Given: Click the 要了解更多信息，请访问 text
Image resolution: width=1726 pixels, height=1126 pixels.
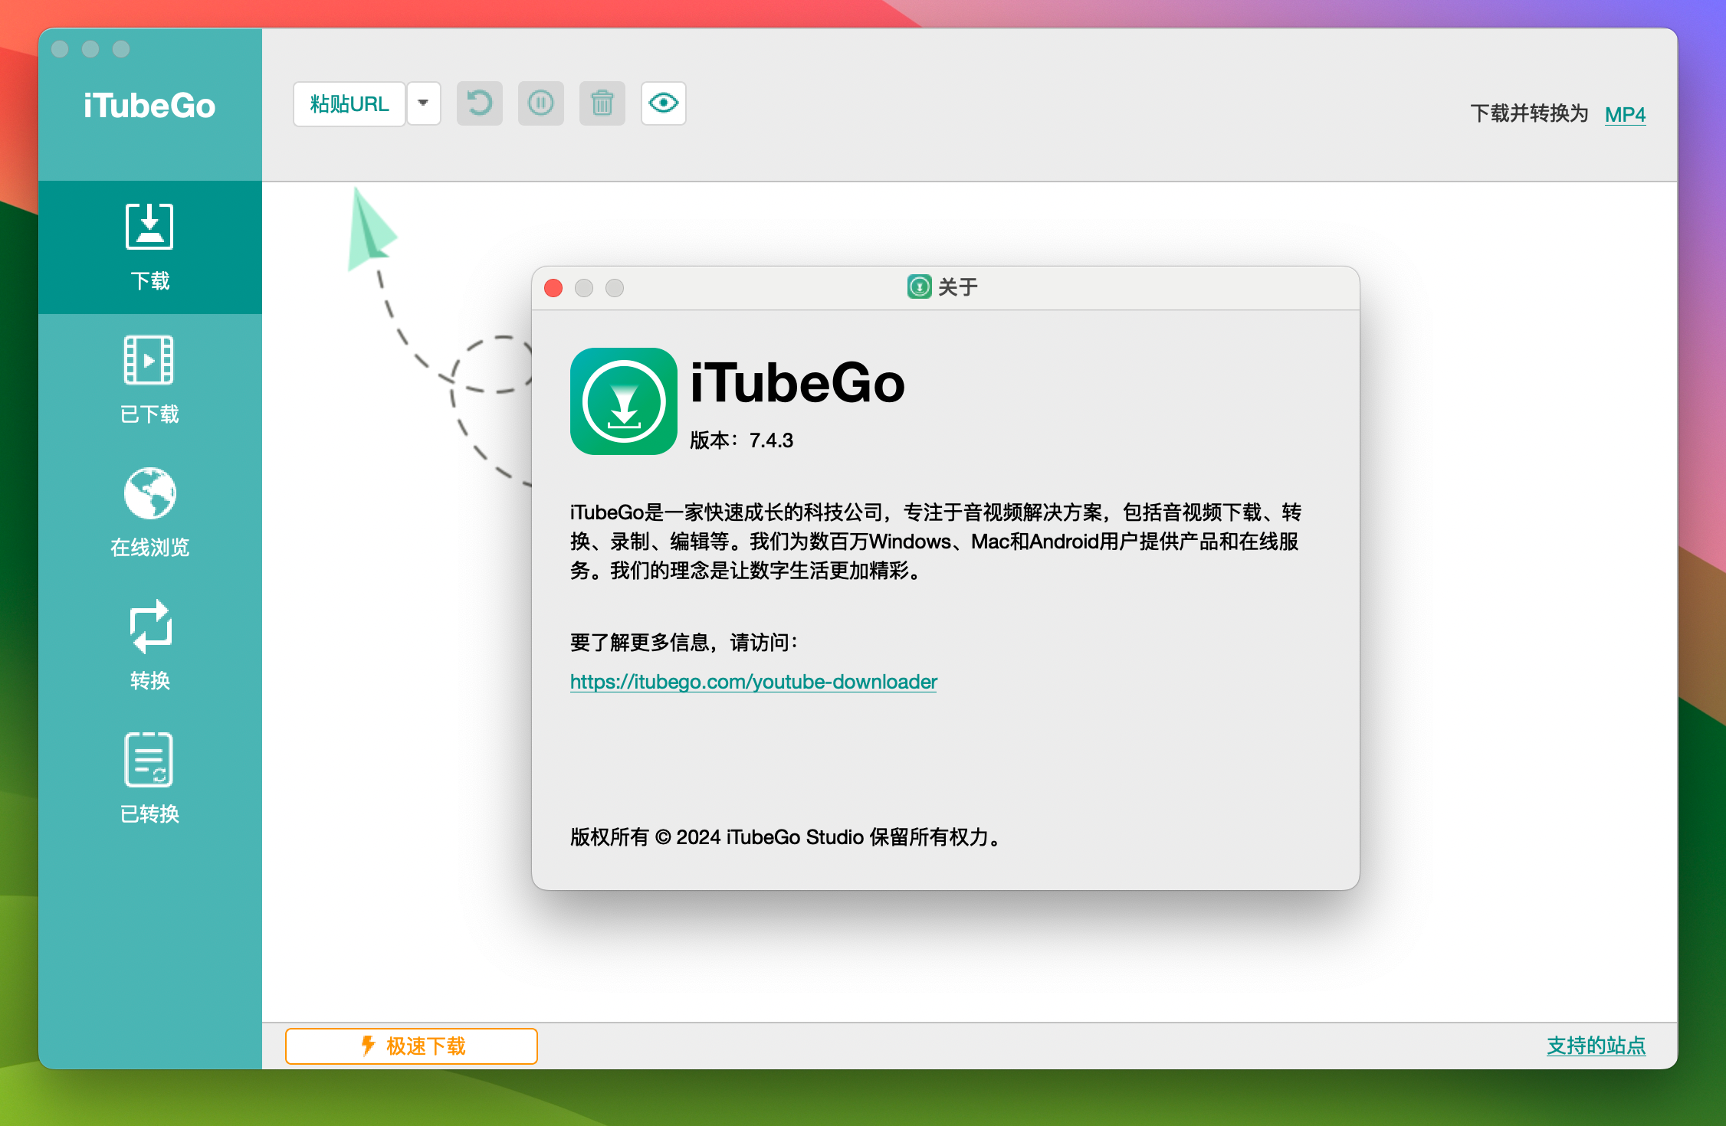Looking at the screenshot, I should (x=684, y=642).
